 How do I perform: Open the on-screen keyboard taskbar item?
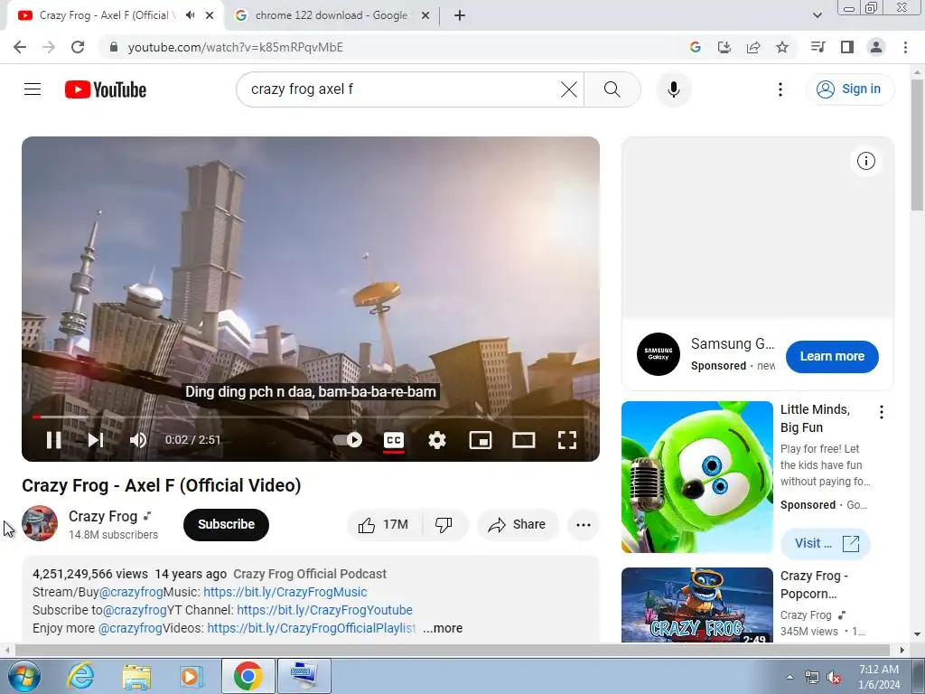304,676
